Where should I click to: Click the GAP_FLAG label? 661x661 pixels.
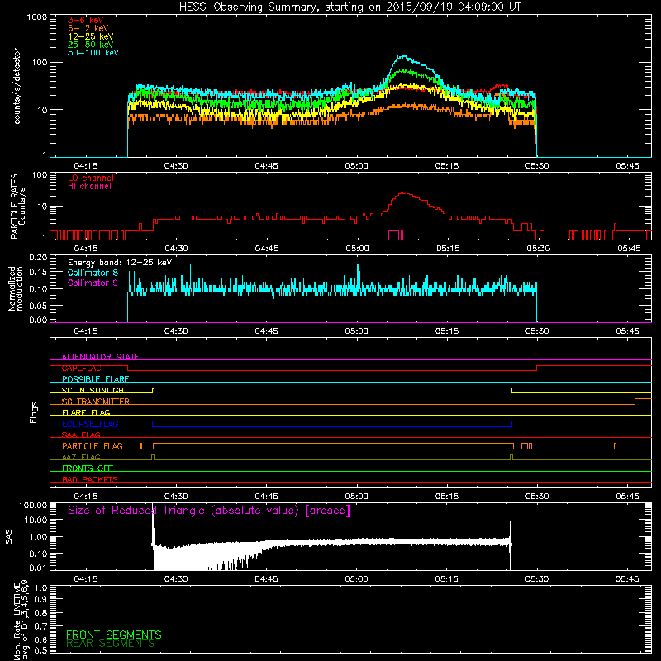click(x=81, y=368)
